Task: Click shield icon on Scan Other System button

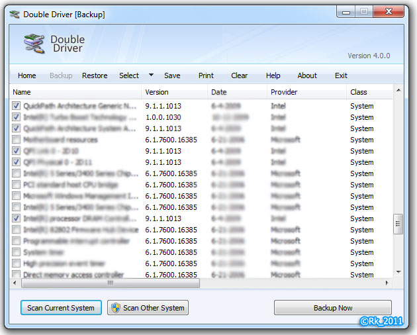Action: click(116, 308)
